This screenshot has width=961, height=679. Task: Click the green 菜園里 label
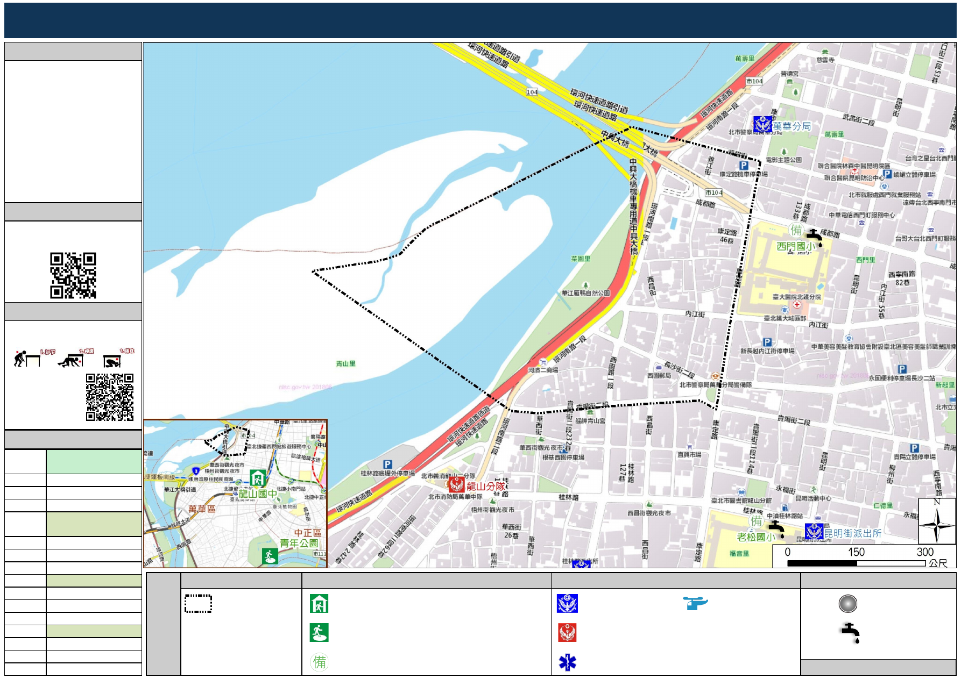coord(581,259)
